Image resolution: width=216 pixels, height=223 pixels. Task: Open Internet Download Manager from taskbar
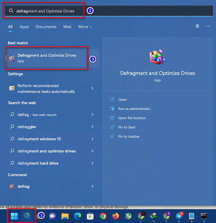[x=154, y=216]
